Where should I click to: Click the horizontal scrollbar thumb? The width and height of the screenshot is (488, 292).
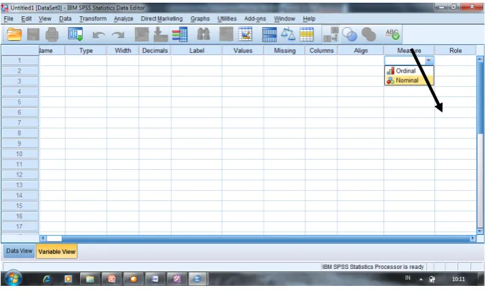54,238
